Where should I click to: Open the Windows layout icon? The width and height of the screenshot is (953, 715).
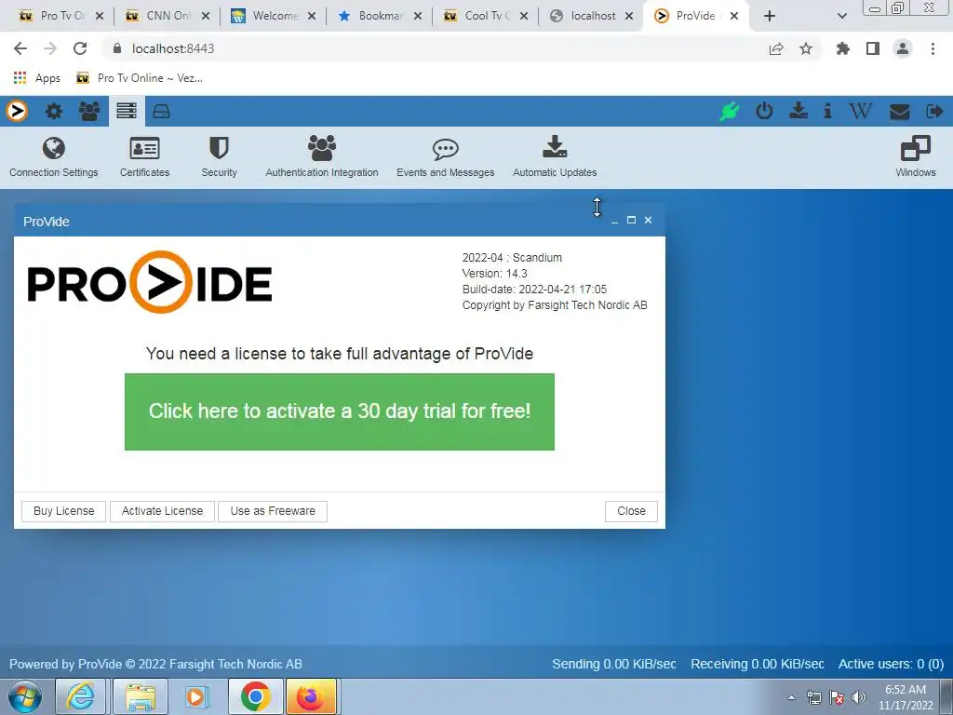pos(916,148)
